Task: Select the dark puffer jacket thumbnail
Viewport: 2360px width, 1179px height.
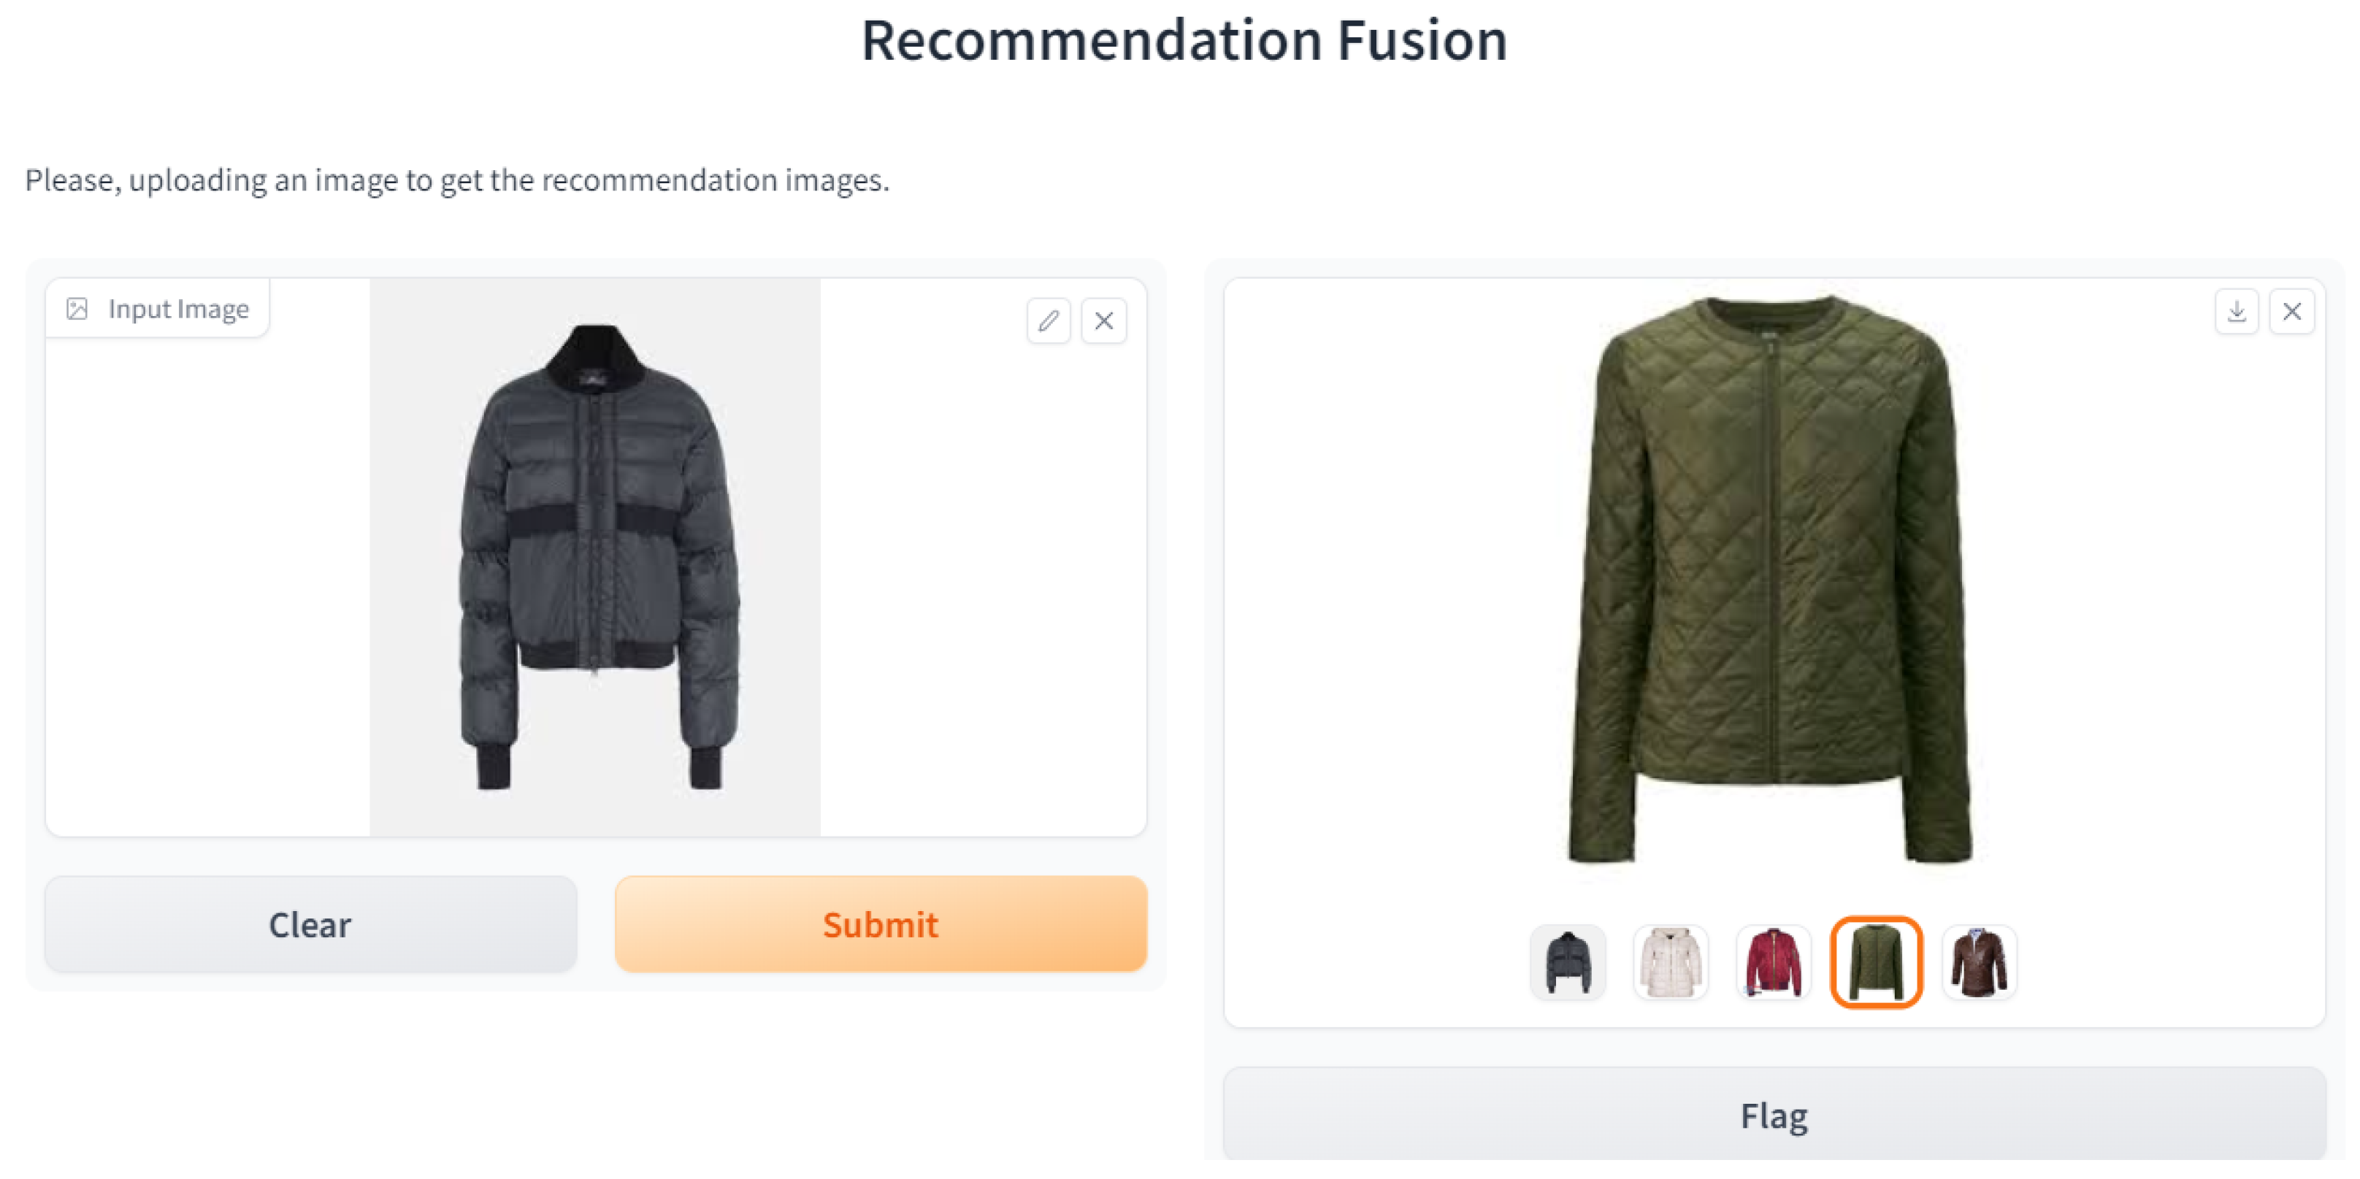Action: tap(1568, 962)
